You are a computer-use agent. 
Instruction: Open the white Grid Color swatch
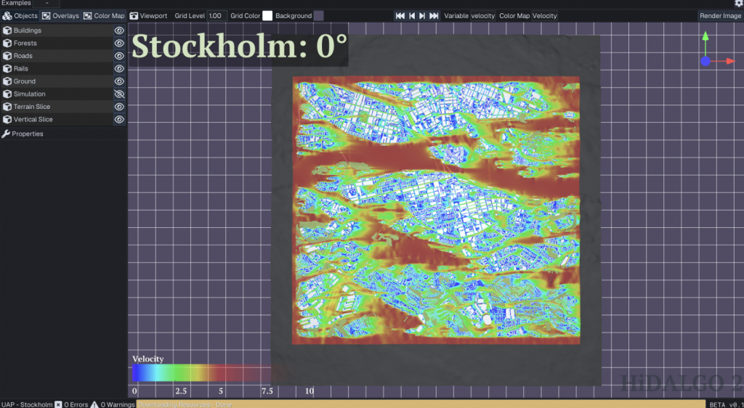(267, 16)
